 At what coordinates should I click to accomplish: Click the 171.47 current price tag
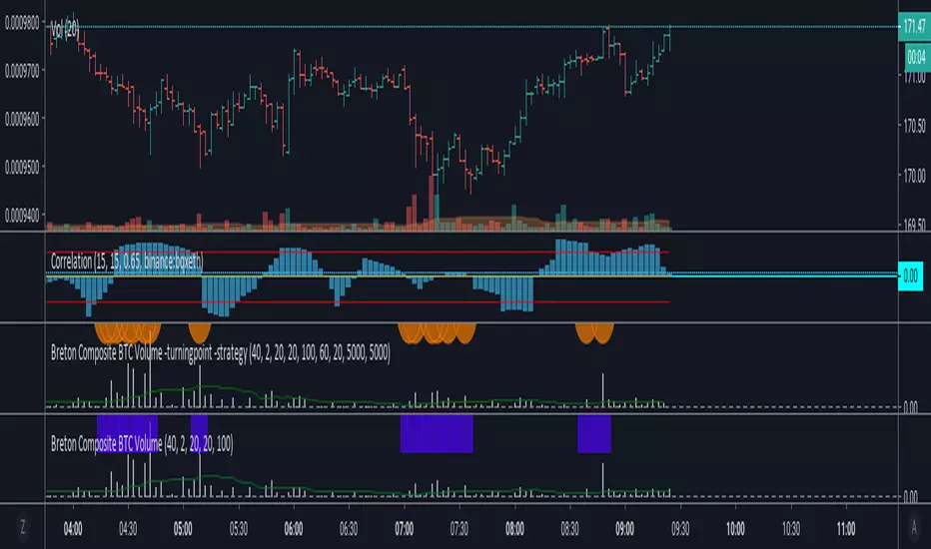point(914,26)
